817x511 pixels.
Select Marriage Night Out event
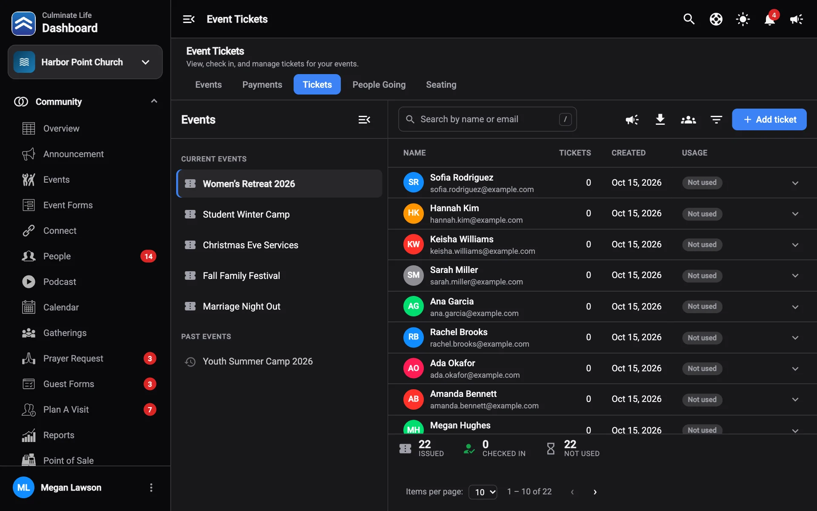pos(279,306)
